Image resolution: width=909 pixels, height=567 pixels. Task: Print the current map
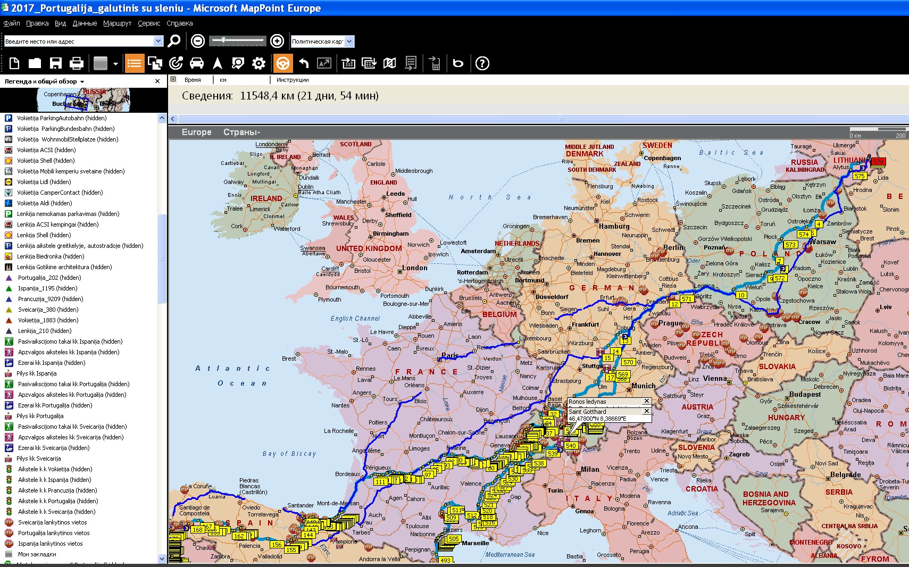point(77,63)
